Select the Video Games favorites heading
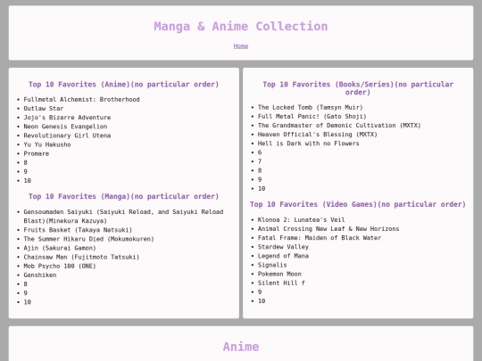The width and height of the screenshot is (482, 361). click(358, 204)
